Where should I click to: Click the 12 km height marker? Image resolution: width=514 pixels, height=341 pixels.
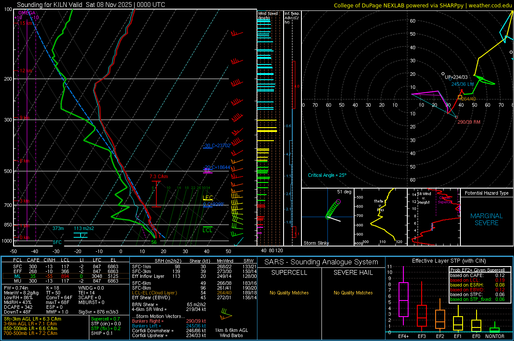click(26, 71)
